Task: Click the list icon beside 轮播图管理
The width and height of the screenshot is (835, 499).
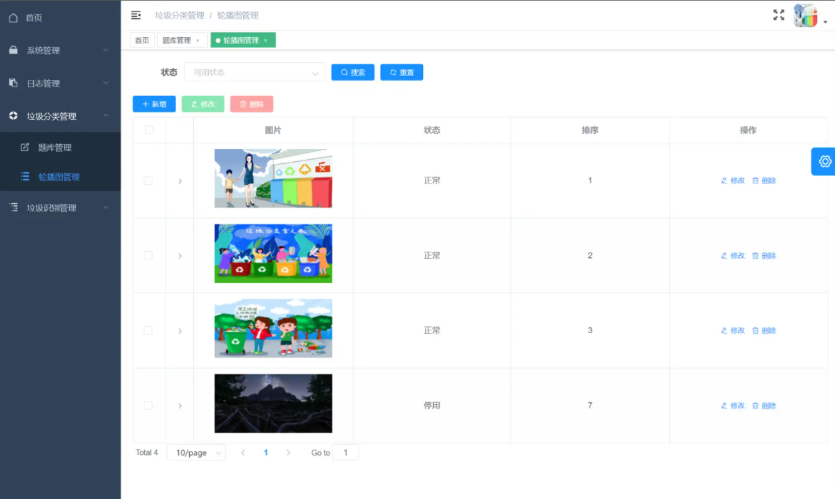Action: pos(25,177)
